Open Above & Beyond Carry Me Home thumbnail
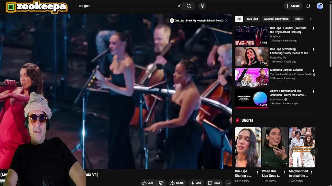This screenshot has width=332, height=186. (x=252, y=99)
